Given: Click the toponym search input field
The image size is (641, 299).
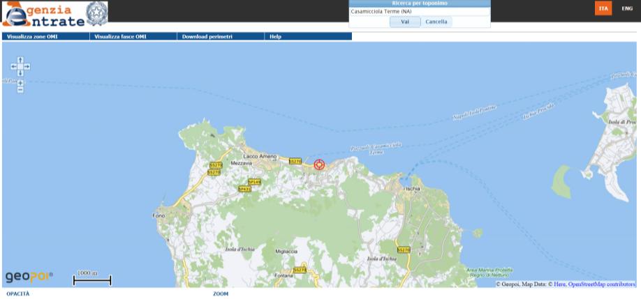Looking at the screenshot, I should [x=419, y=11].
